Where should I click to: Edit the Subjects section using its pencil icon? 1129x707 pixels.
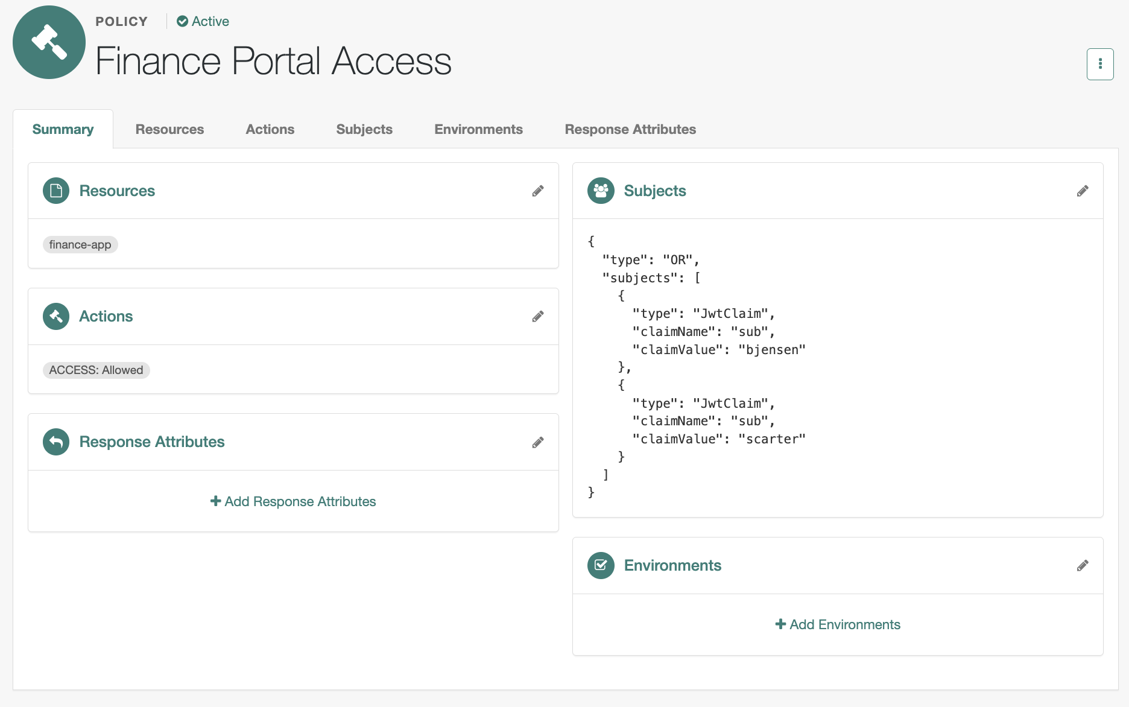[1083, 191]
